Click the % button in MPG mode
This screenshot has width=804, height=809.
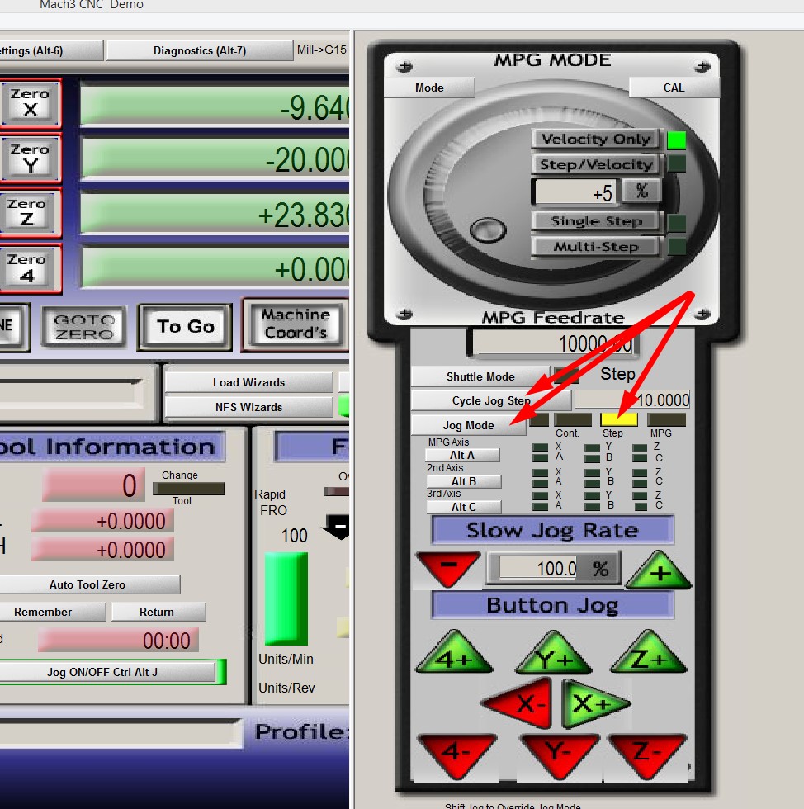coord(641,191)
